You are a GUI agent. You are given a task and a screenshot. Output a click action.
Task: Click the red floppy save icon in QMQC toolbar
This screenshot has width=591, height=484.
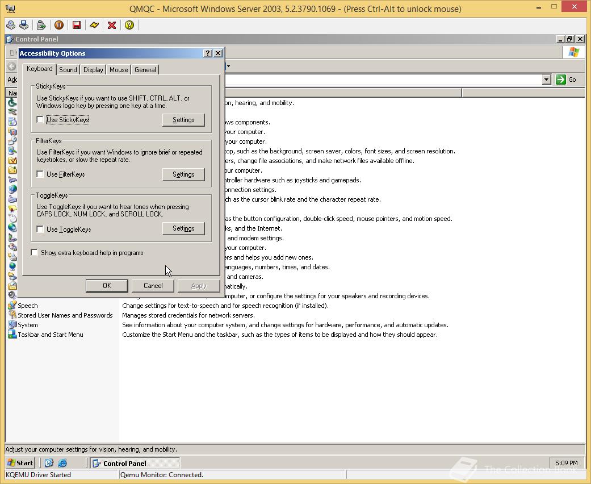(77, 25)
